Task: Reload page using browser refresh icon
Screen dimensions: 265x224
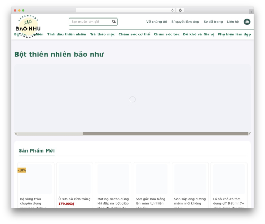Action: (x=172, y=10)
